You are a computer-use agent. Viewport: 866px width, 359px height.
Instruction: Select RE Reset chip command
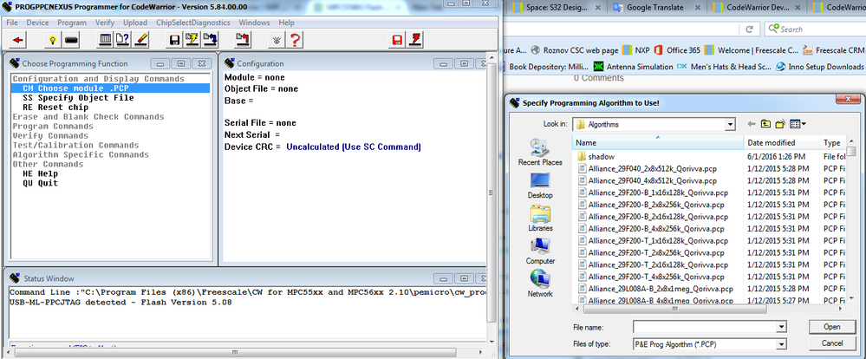point(55,108)
